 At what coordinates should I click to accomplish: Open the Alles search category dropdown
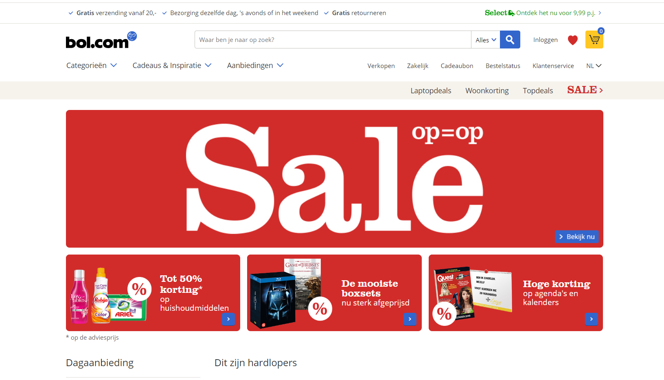tap(486, 40)
